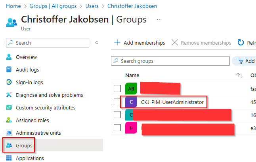Open the Administrative units icon

click(x=9, y=133)
